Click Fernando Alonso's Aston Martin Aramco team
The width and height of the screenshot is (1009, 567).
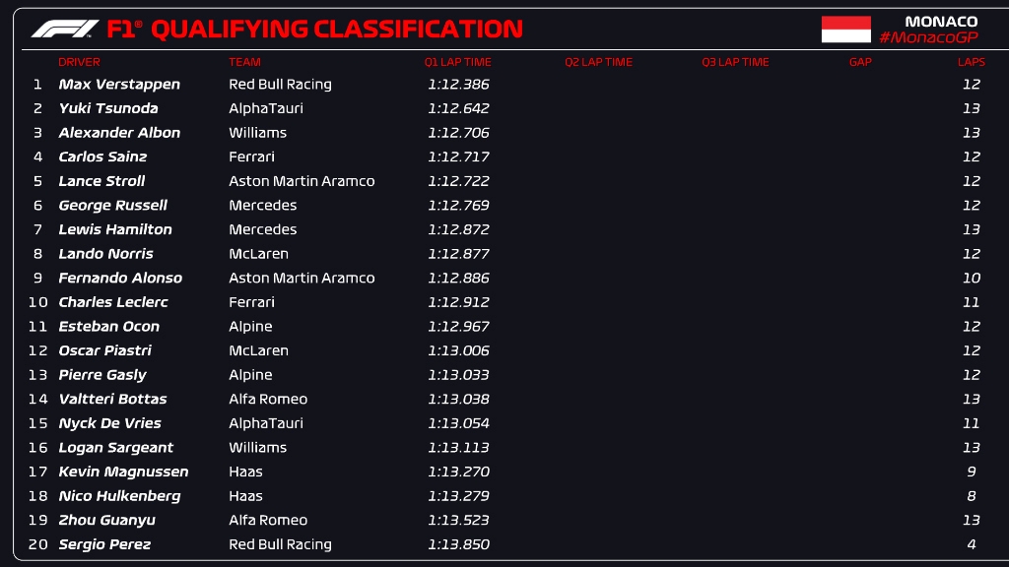coord(302,278)
